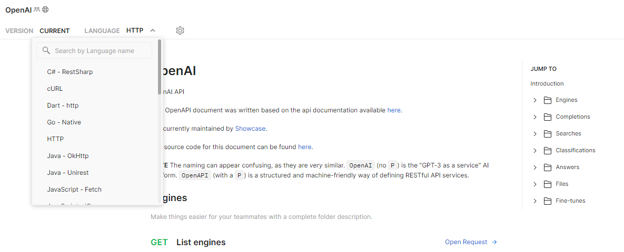Focus the Search by Language name field
The width and height of the screenshot is (624, 252).
click(x=100, y=51)
